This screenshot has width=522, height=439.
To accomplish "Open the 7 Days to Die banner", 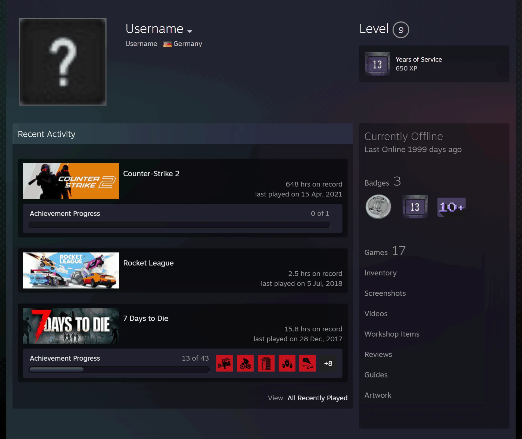I will [x=71, y=326].
